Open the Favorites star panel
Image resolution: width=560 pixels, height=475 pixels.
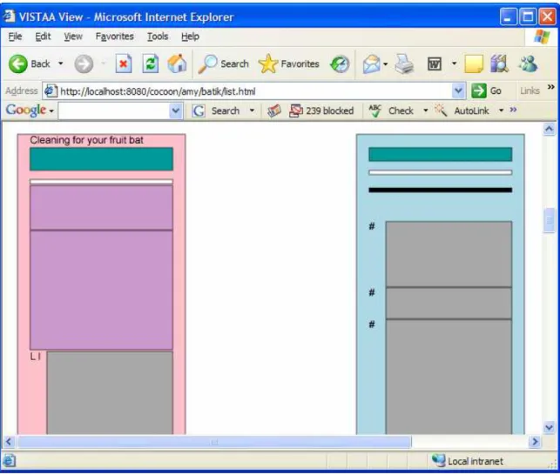(268, 64)
